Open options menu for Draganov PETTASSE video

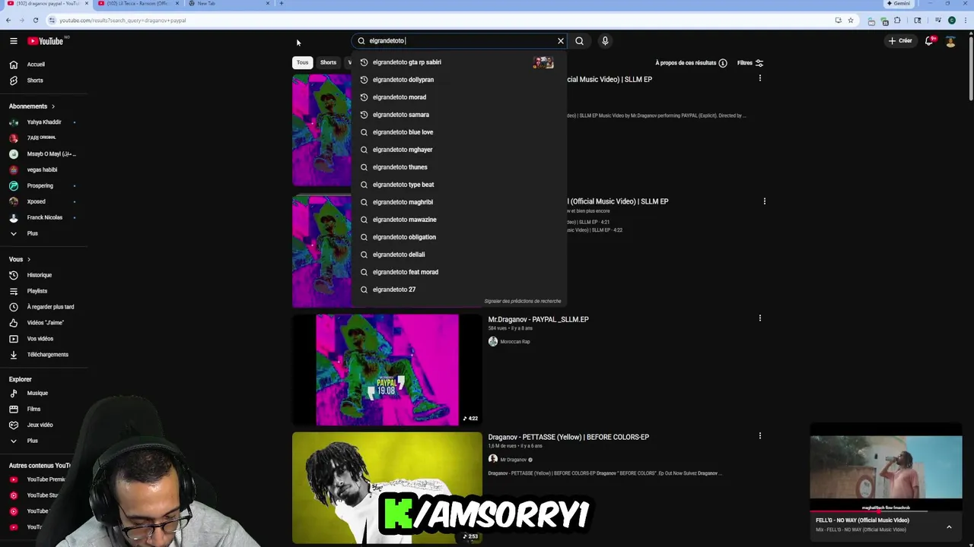759,436
